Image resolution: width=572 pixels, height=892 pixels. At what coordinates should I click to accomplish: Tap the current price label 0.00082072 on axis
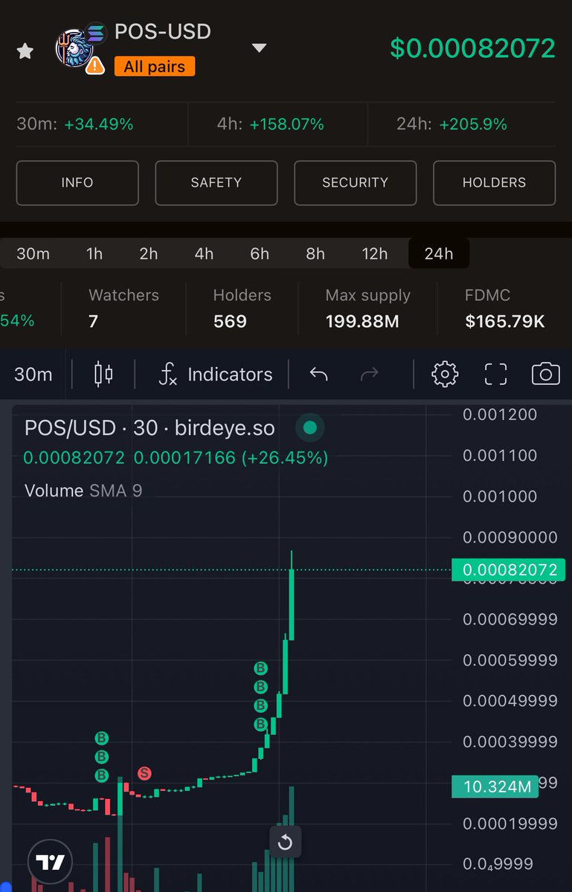point(509,570)
